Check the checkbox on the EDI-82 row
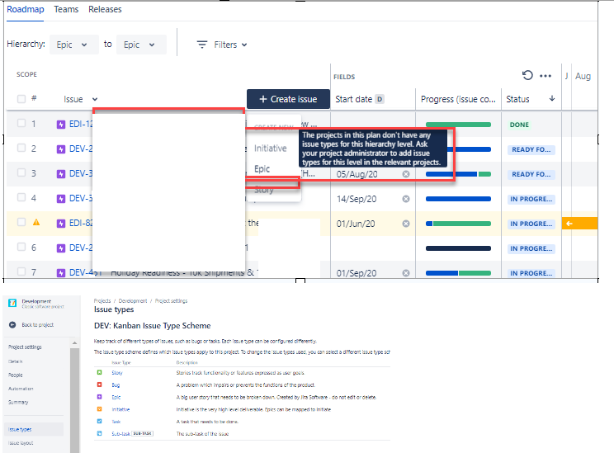Viewport: 614px width, 453px height. (21, 222)
